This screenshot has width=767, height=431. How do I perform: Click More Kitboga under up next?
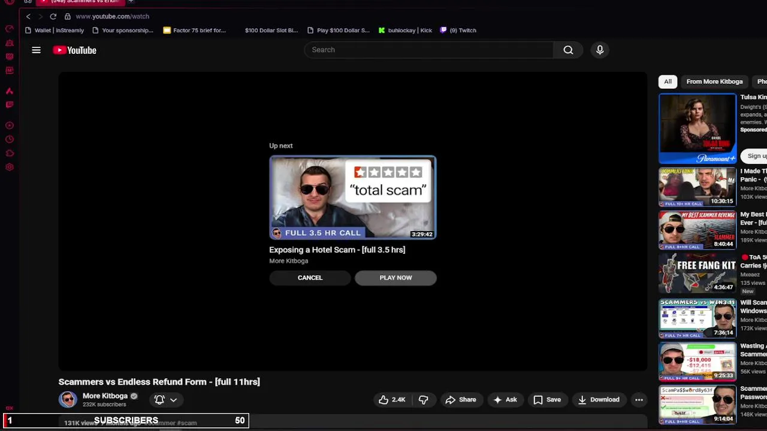(x=288, y=261)
